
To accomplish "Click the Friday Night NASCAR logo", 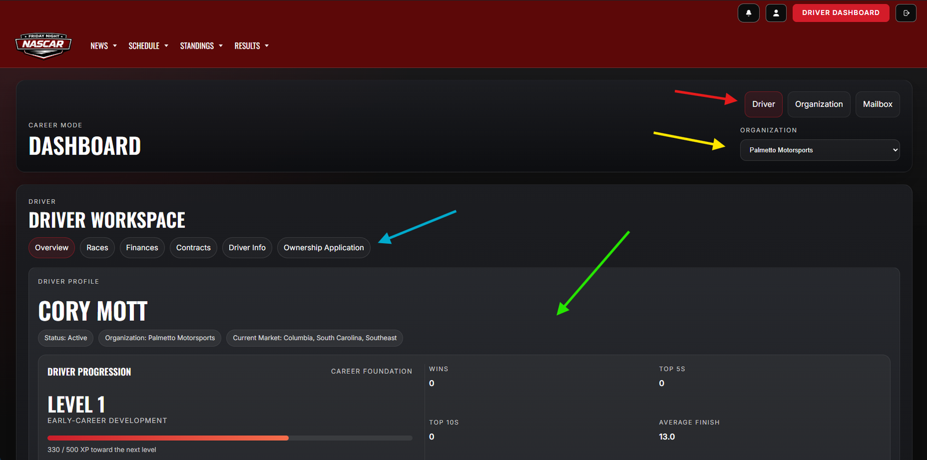I will click(43, 45).
